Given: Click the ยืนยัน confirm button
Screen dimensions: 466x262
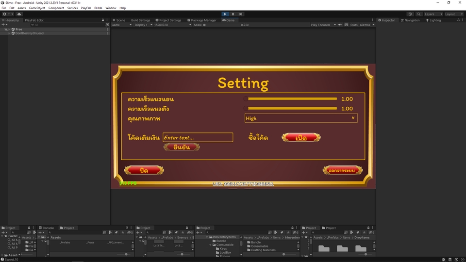Looking at the screenshot, I should [x=182, y=147].
